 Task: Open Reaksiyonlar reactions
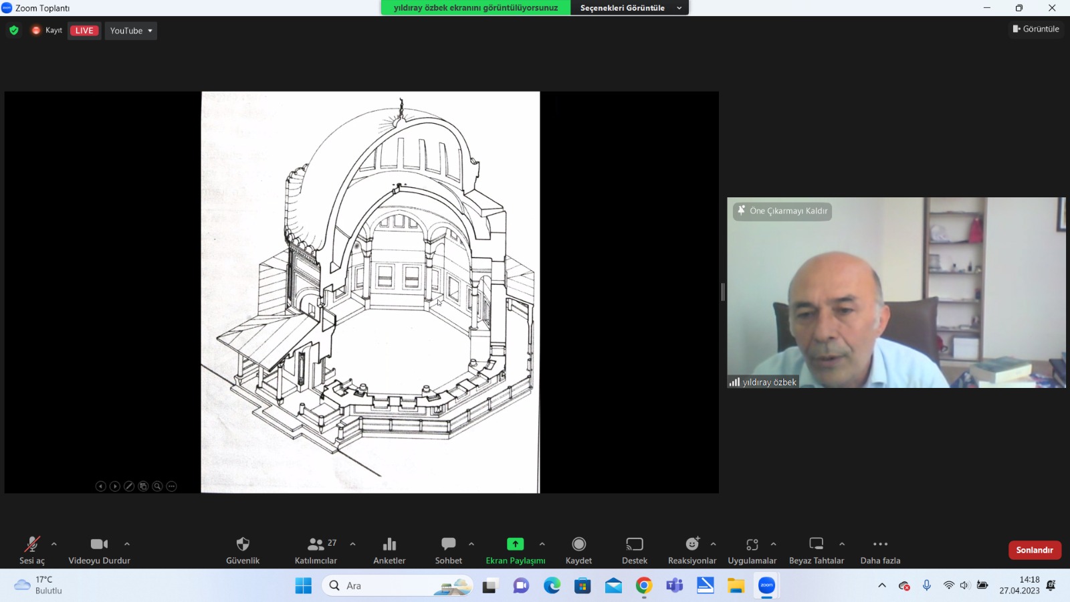pos(692,550)
